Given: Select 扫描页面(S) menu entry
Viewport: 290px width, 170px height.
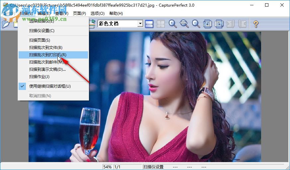Looking at the screenshot, I should tap(53, 40).
